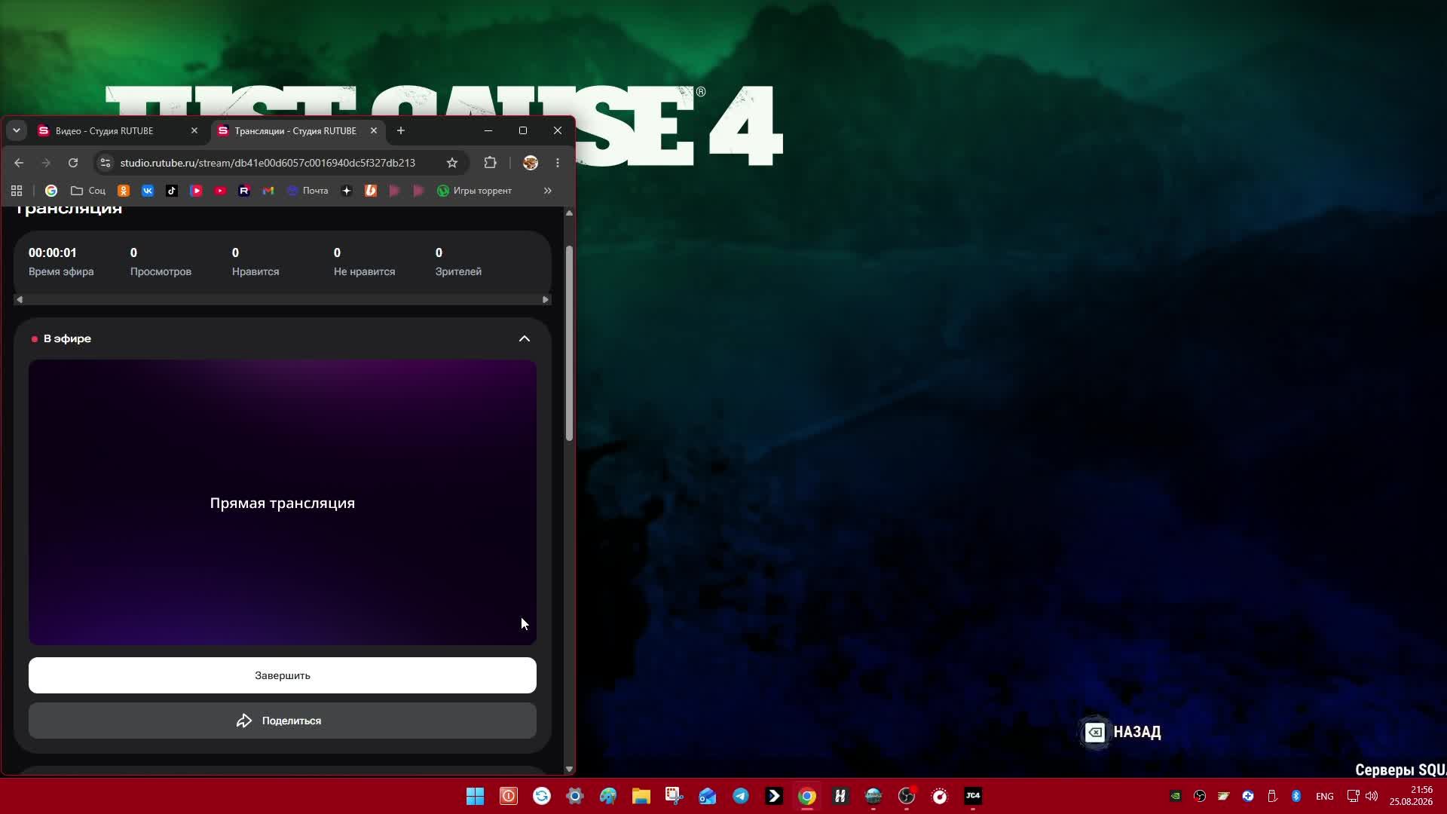1447x814 pixels.
Task: Click the Поделиться button
Action: (x=283, y=721)
